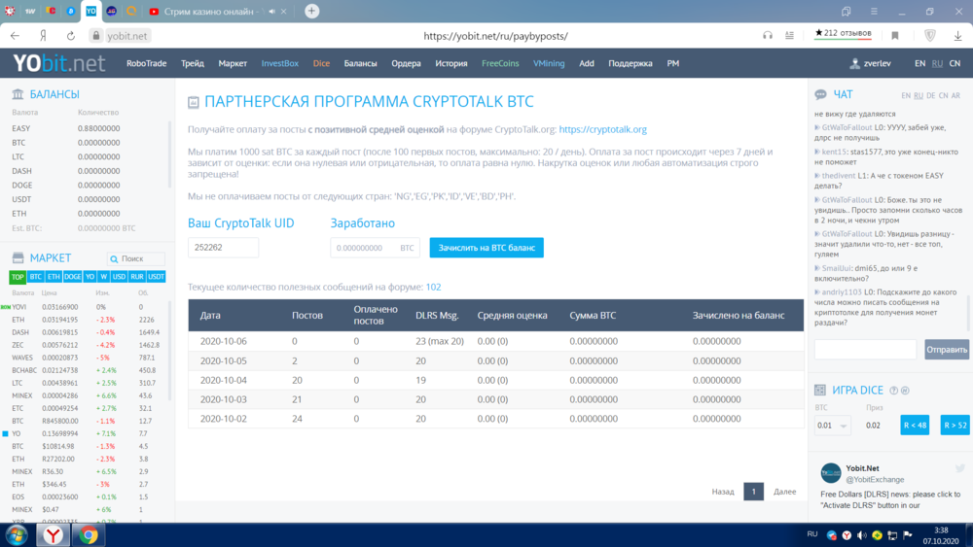The height and width of the screenshot is (547, 973).
Task: Switch site language to CN
Action: click(955, 63)
